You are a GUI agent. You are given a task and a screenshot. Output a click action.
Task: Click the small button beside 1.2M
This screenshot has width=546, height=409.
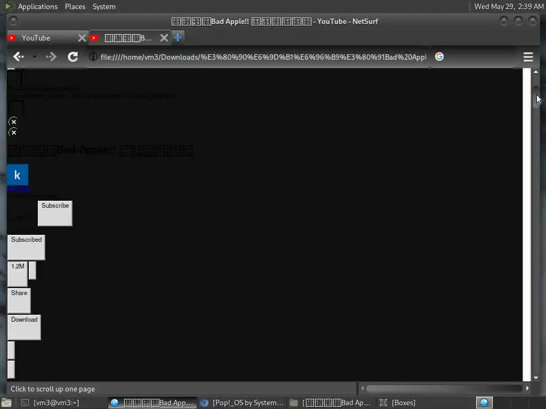32,270
